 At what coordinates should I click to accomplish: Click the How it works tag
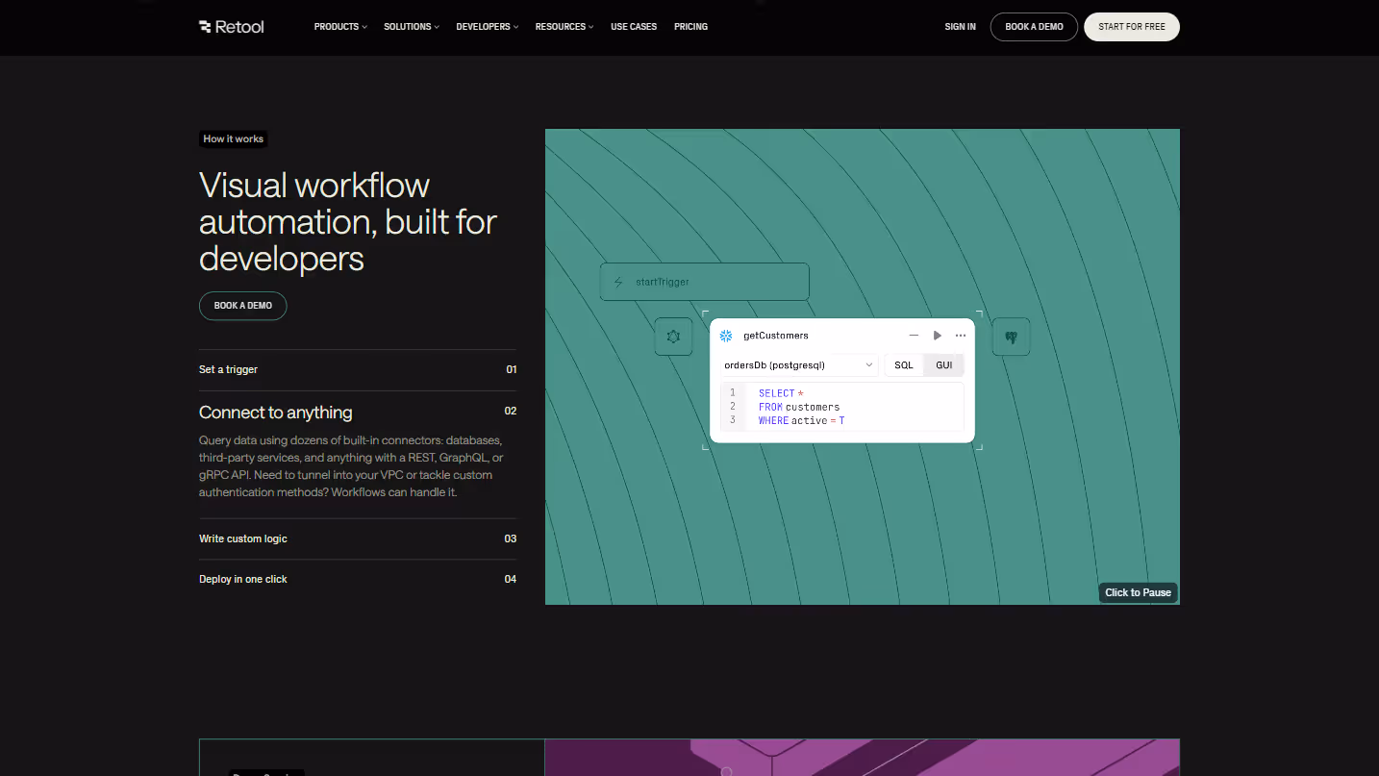[x=234, y=138]
